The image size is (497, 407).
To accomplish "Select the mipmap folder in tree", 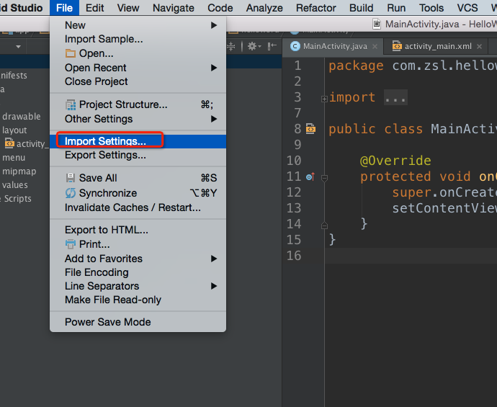I will (x=19, y=171).
